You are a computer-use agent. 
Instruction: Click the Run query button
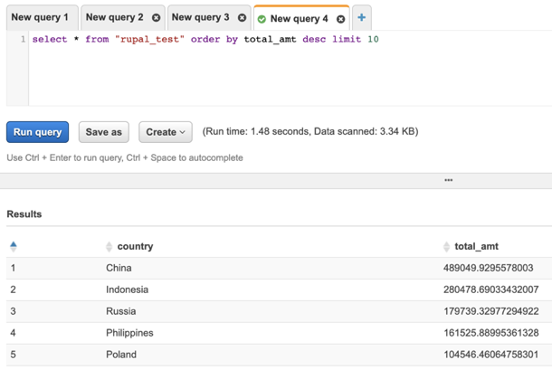[37, 132]
